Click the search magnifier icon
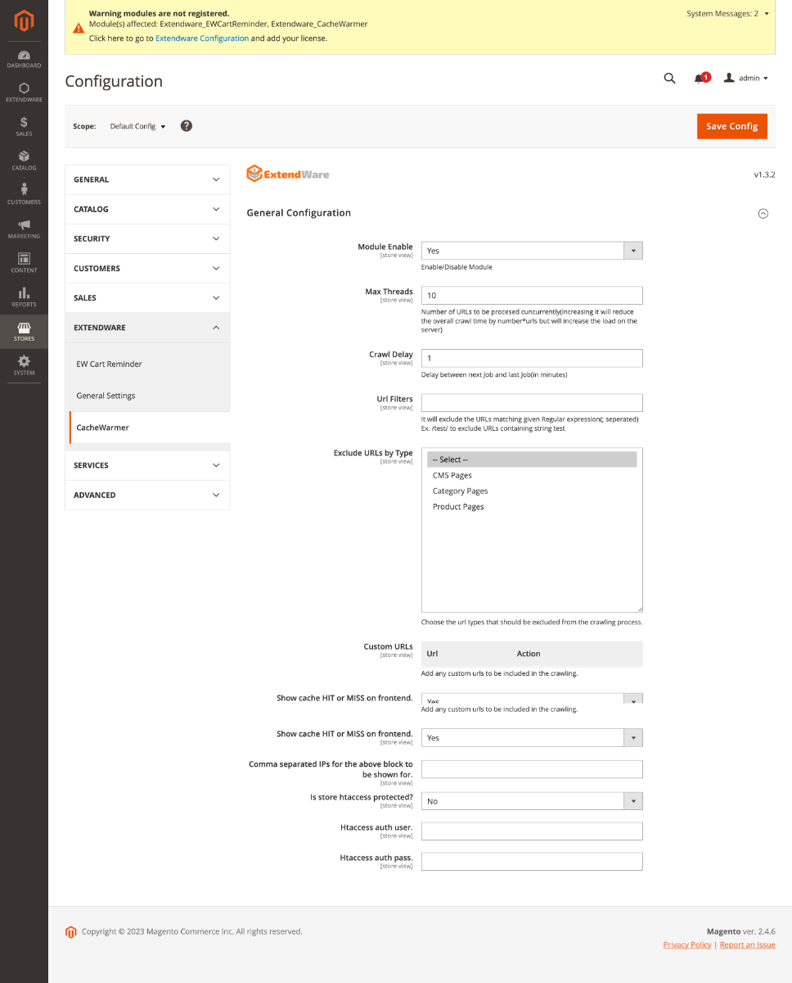Screen dimensions: 792x983 tap(669, 78)
